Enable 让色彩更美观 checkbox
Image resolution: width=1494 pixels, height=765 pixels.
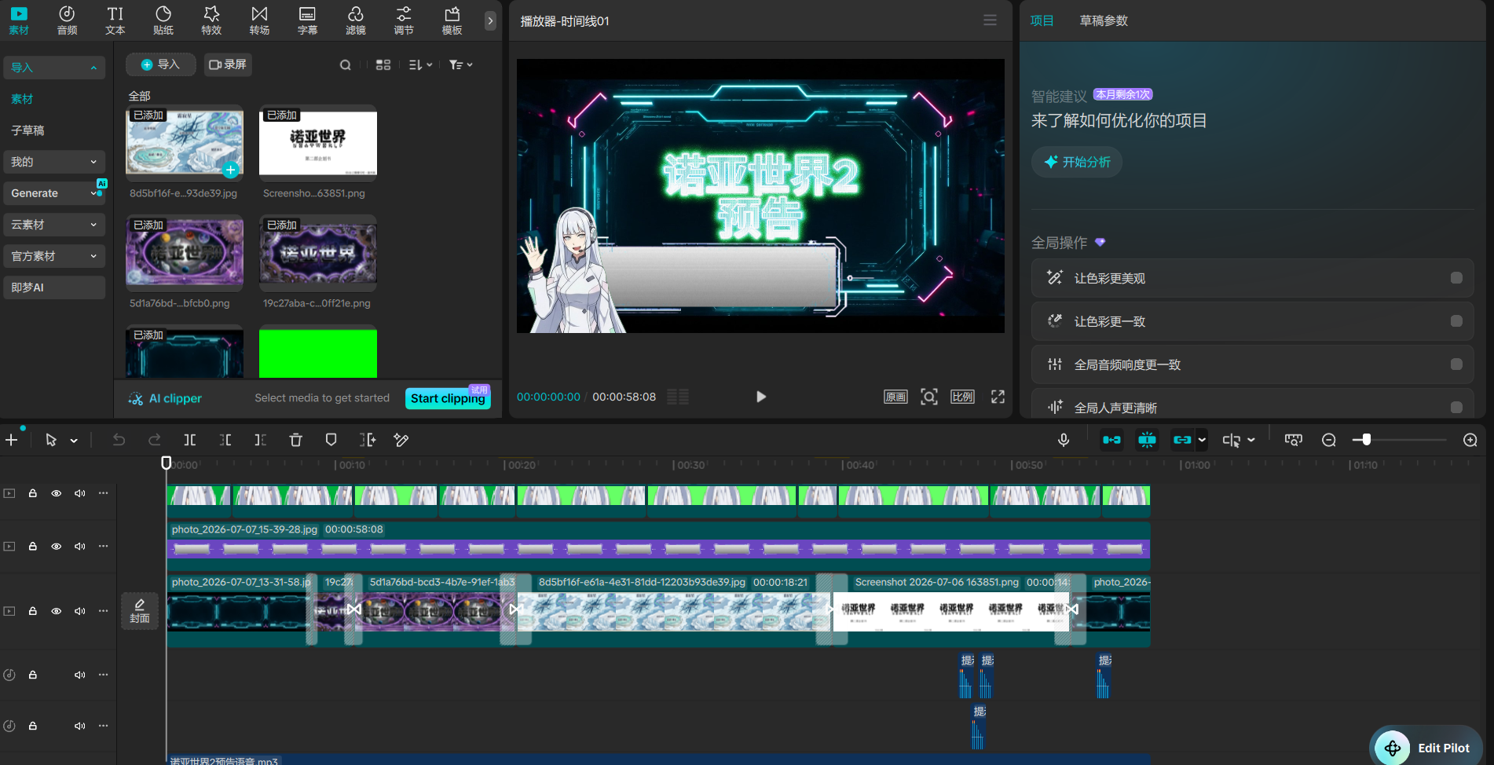[x=1456, y=278]
